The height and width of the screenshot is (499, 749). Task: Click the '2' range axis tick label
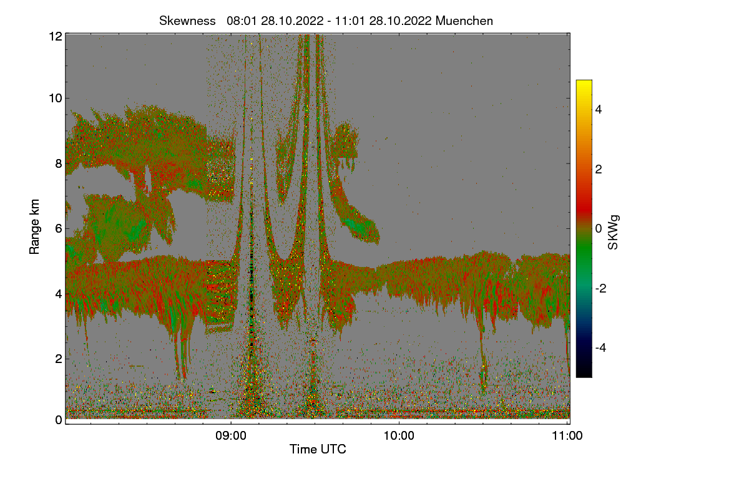coord(59,359)
